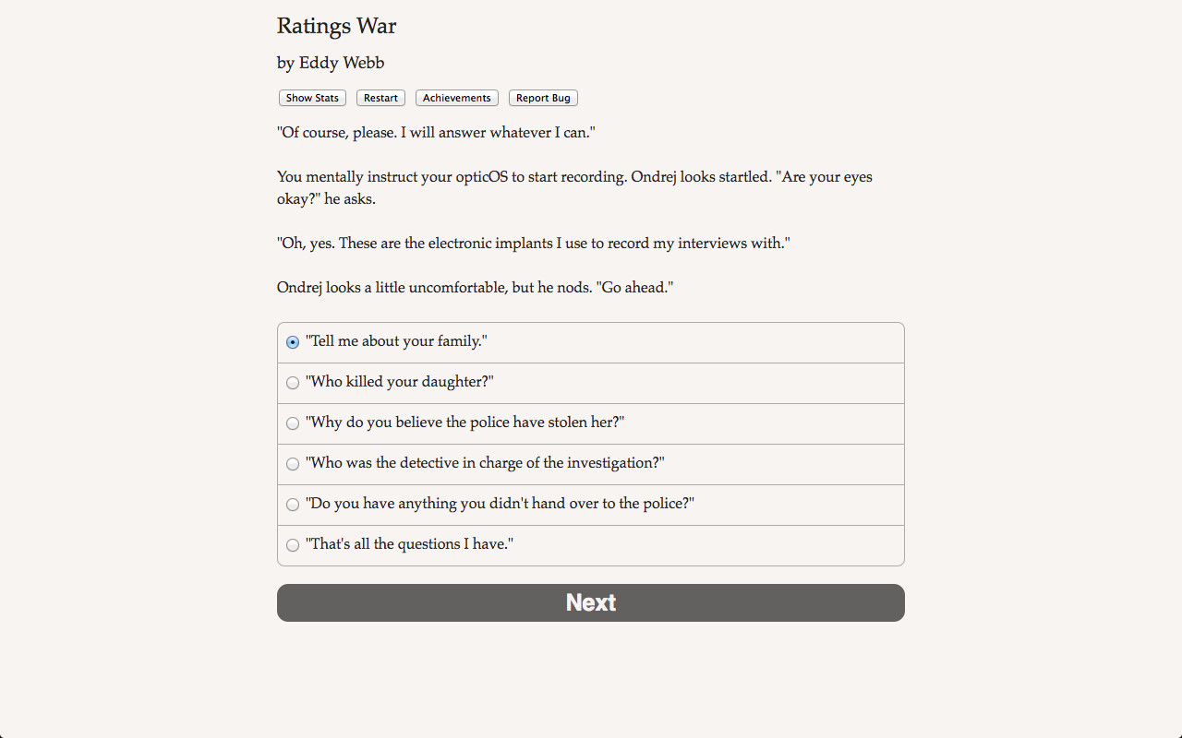Viewport: 1182px width, 738px height.
Task: Click the "by Eddy Webb" author credit
Action: point(331,63)
